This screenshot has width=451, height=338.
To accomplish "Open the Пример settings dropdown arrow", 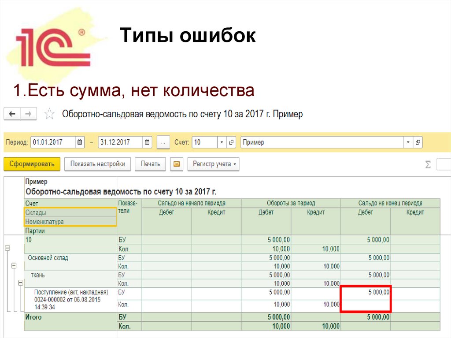I will click(407, 142).
